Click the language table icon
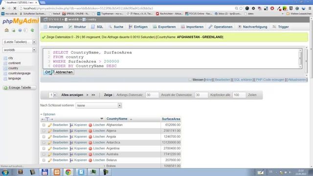The width and height of the screenshot is (313, 176). pos(5,79)
